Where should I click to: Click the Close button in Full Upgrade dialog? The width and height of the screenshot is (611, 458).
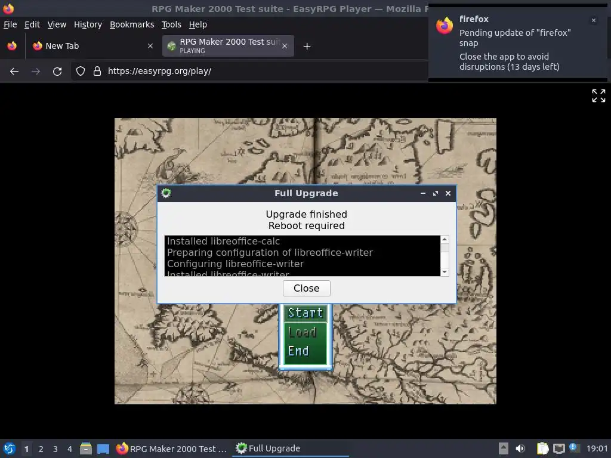pos(306,288)
